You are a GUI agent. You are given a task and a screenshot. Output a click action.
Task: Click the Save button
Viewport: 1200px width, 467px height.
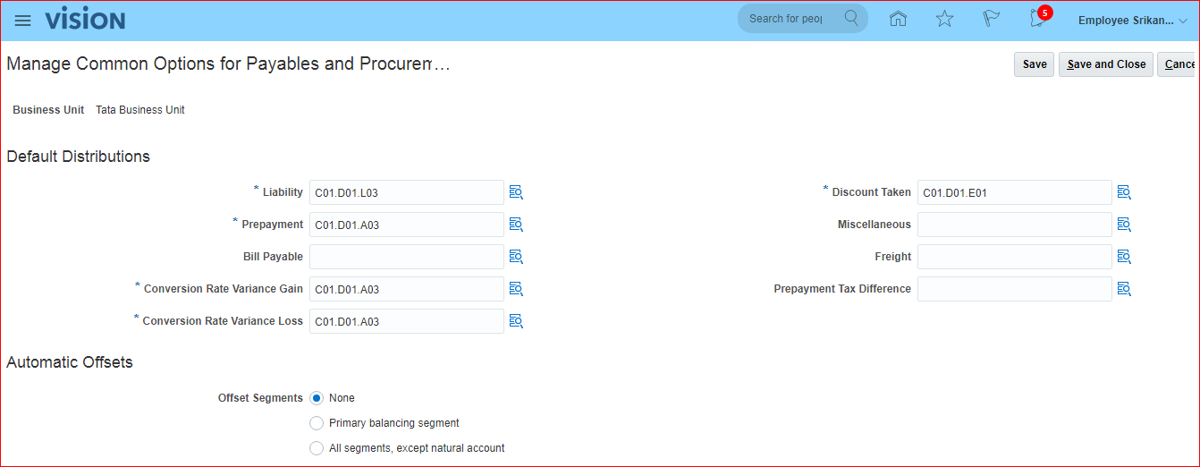(1034, 64)
